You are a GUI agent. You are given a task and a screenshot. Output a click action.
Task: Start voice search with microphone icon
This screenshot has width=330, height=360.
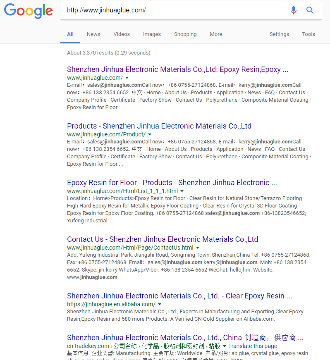(x=293, y=10)
